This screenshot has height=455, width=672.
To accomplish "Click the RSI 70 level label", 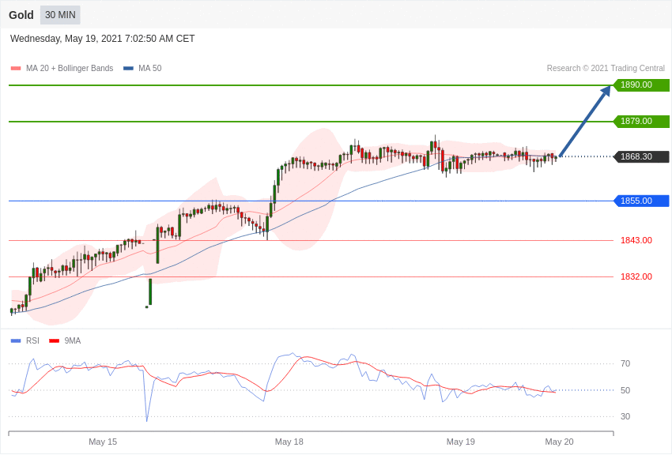I will (x=625, y=363).
